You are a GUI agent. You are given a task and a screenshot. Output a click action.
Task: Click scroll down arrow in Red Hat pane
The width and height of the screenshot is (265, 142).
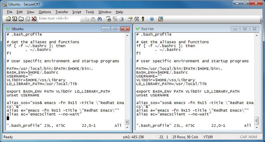pyautogui.click(x=257, y=128)
